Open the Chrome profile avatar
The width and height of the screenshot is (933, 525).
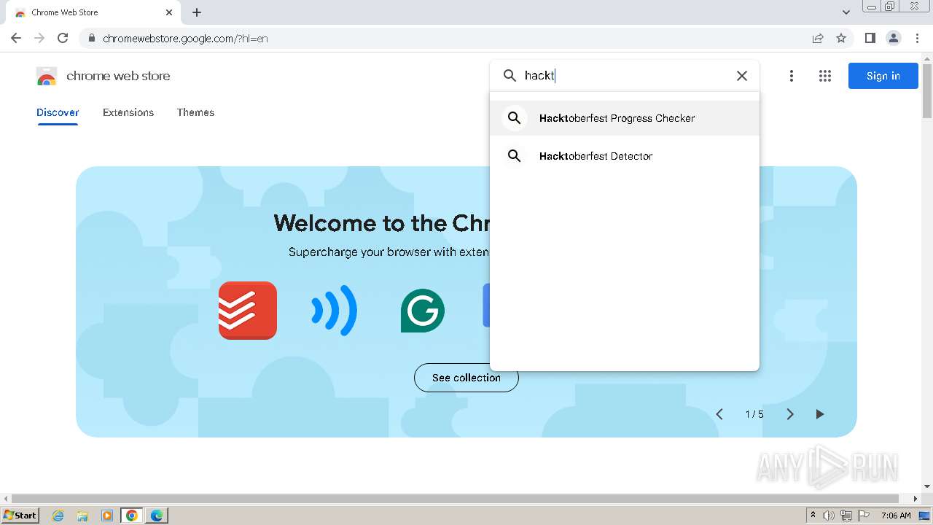894,38
